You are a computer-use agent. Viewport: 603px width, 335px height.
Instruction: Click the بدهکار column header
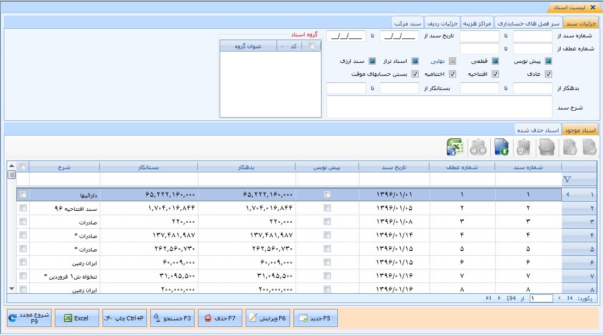point(246,167)
